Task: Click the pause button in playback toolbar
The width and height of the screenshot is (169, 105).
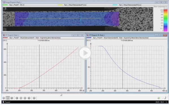Action: pos(8,98)
